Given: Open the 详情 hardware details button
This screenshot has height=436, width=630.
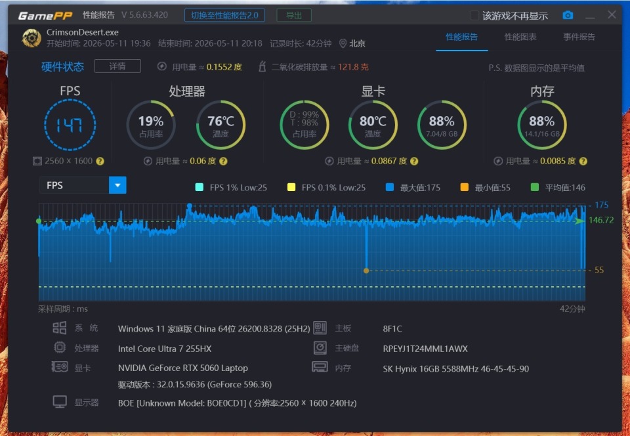Looking at the screenshot, I should click(117, 66).
